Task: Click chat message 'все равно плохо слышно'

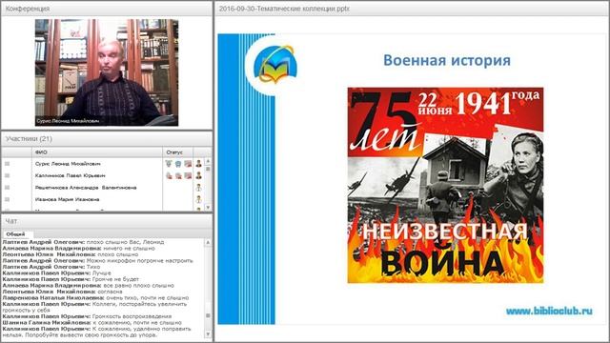Action: tap(139, 286)
